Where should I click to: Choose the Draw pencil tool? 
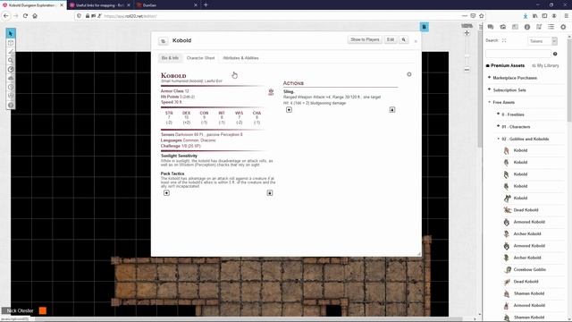click(x=11, y=52)
